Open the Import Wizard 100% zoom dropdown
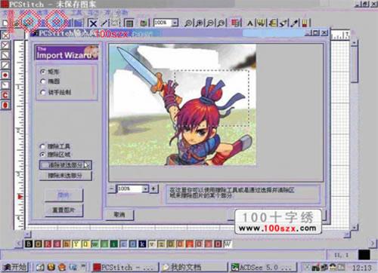 pyautogui.click(x=145, y=189)
